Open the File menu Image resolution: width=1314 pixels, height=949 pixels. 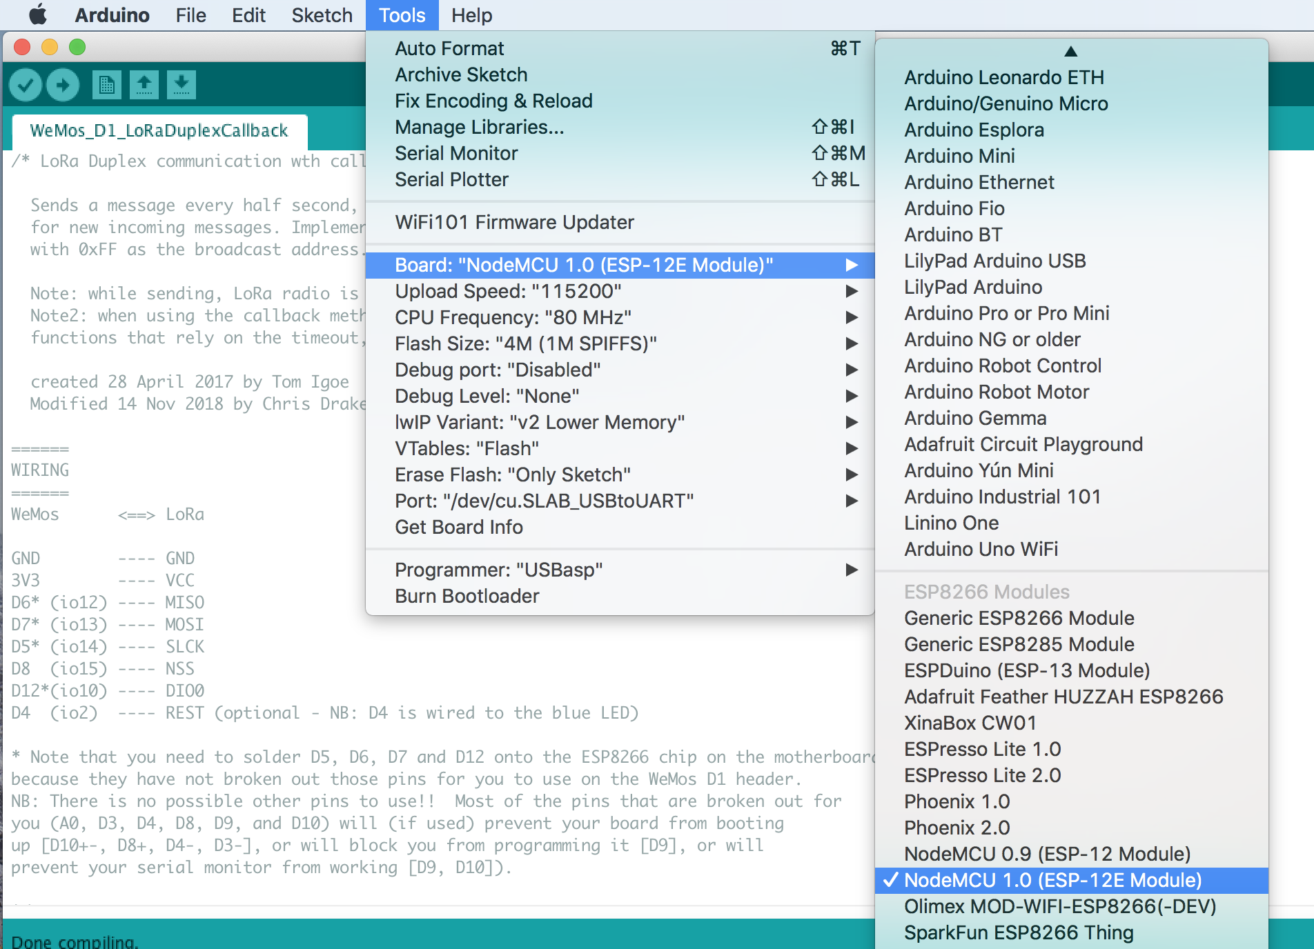(190, 15)
